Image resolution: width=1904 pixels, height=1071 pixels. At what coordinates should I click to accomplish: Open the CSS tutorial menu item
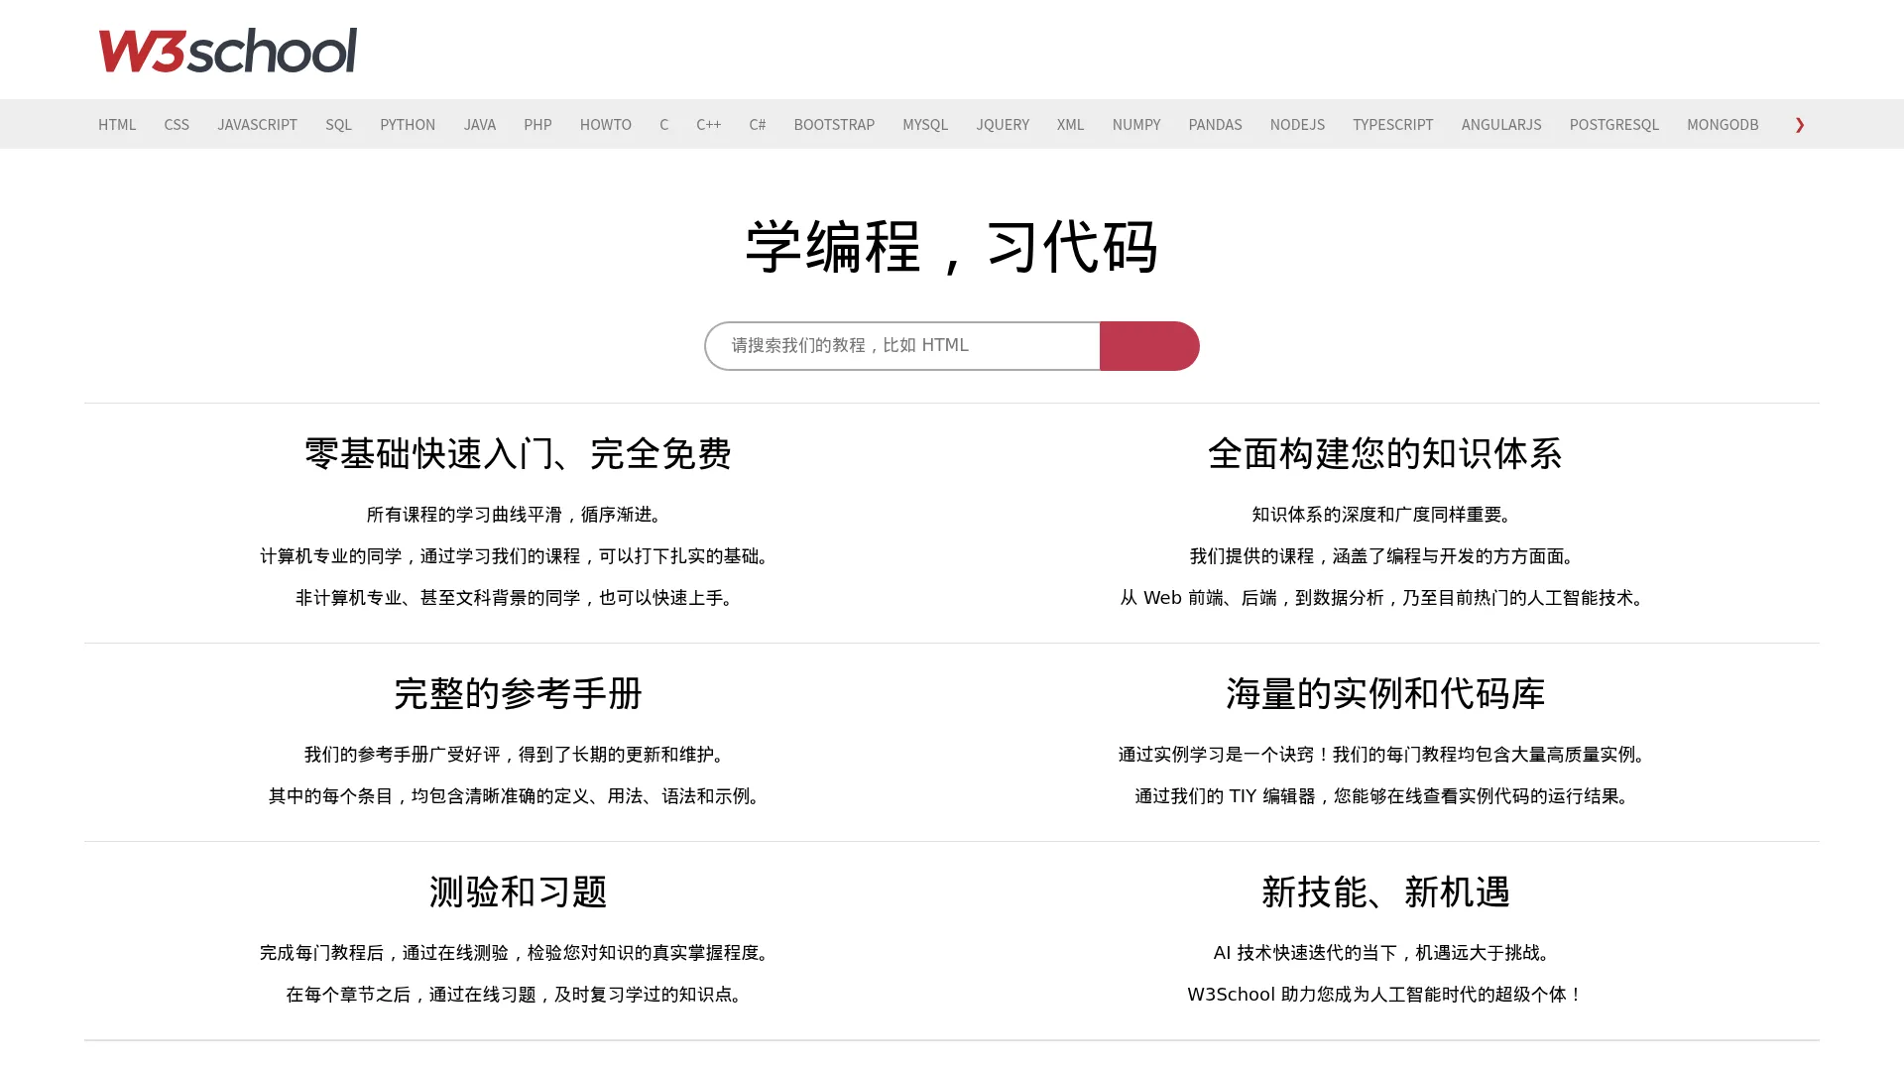click(x=177, y=125)
